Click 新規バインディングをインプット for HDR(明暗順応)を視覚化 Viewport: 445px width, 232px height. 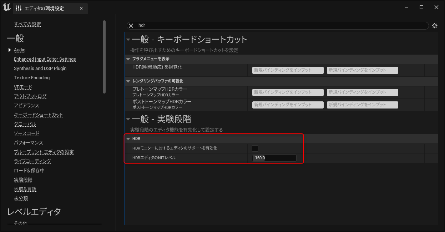click(288, 70)
